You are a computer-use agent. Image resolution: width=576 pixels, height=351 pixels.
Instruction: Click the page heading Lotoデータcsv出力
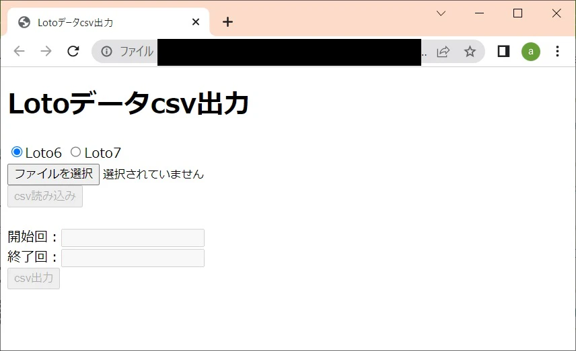pos(129,103)
